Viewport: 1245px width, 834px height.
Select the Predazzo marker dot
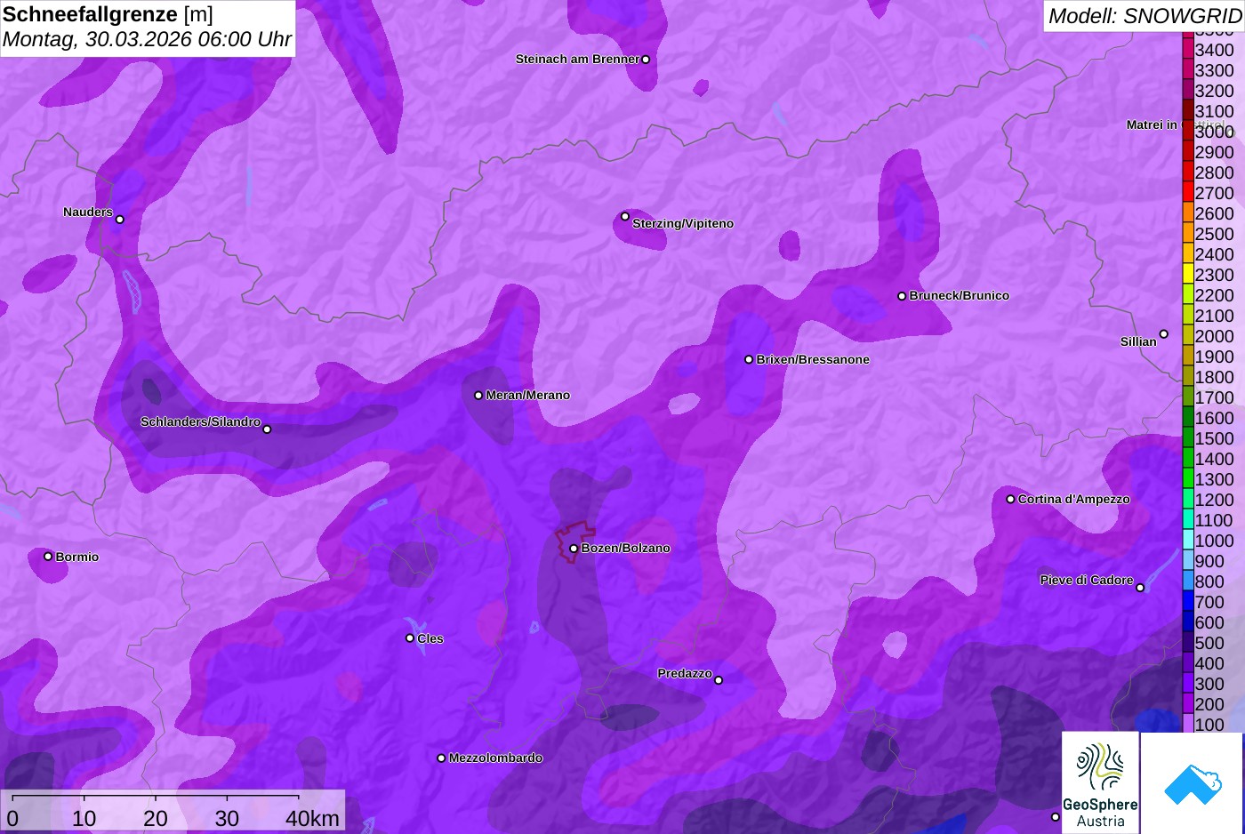[719, 681]
